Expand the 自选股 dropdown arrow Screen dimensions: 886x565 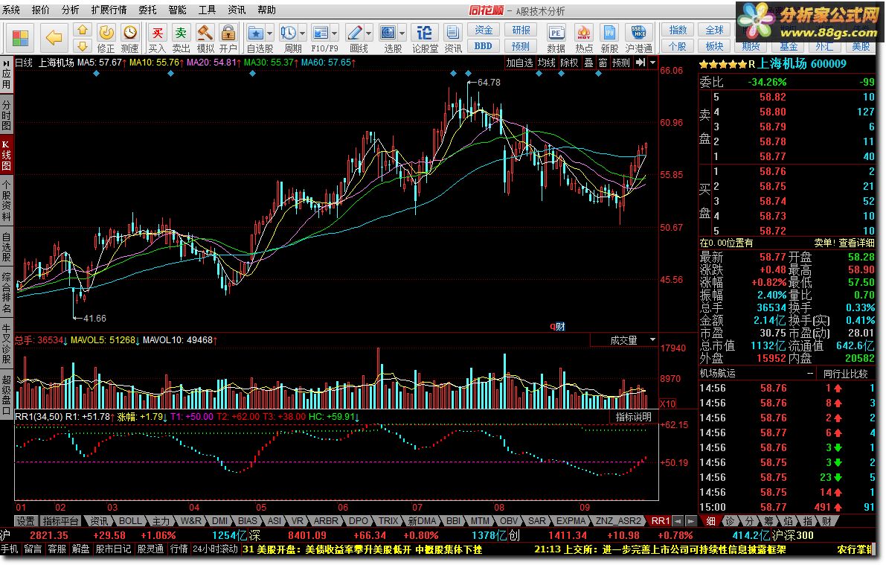[x=269, y=33]
